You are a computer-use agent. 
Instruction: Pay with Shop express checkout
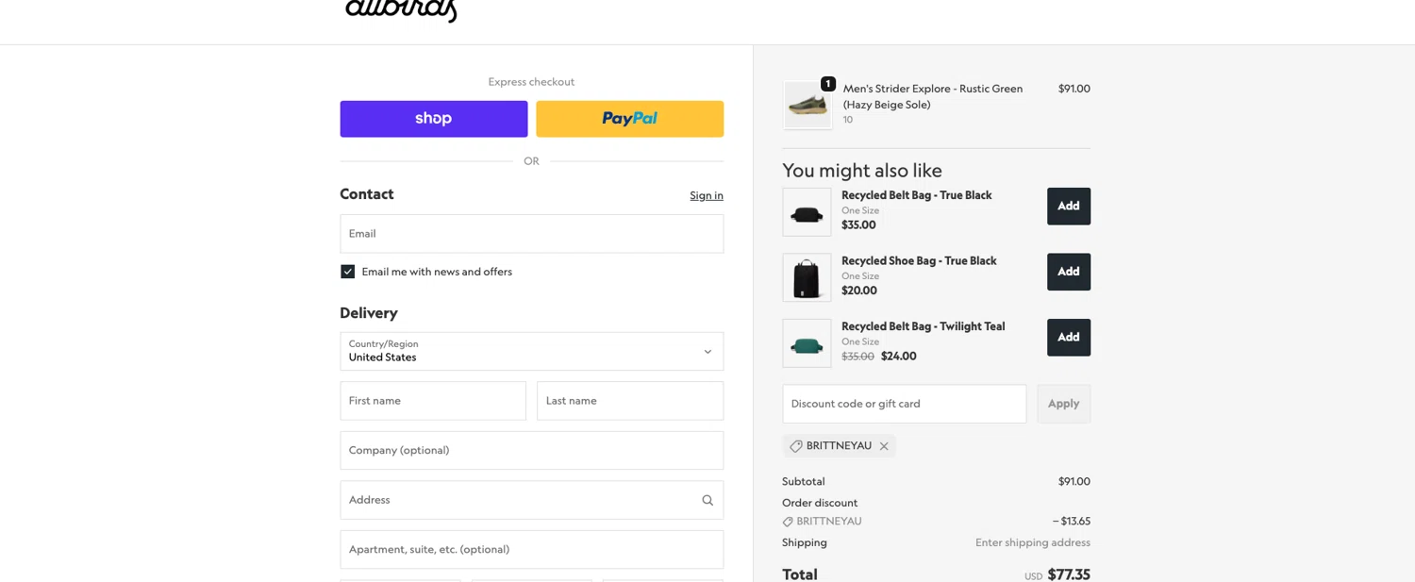434,119
